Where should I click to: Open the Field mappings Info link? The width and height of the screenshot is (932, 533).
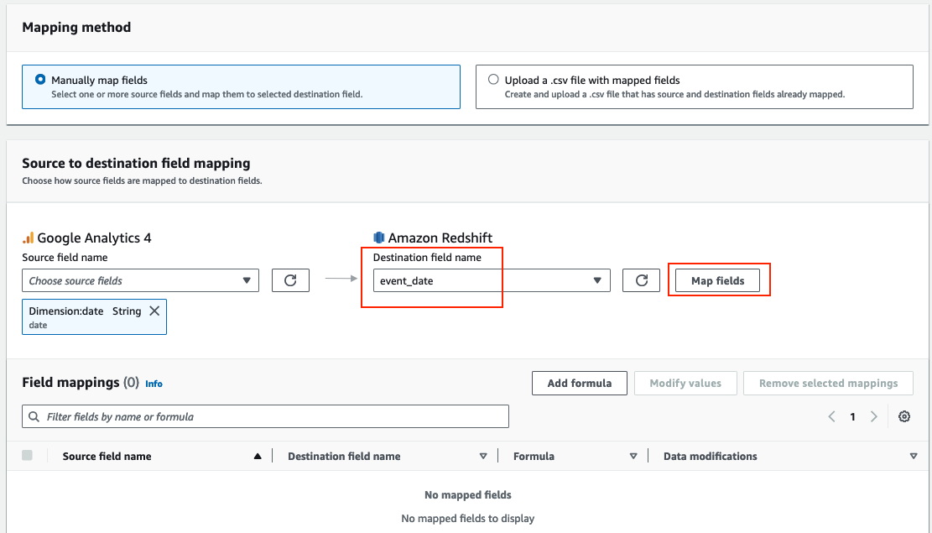tap(154, 384)
